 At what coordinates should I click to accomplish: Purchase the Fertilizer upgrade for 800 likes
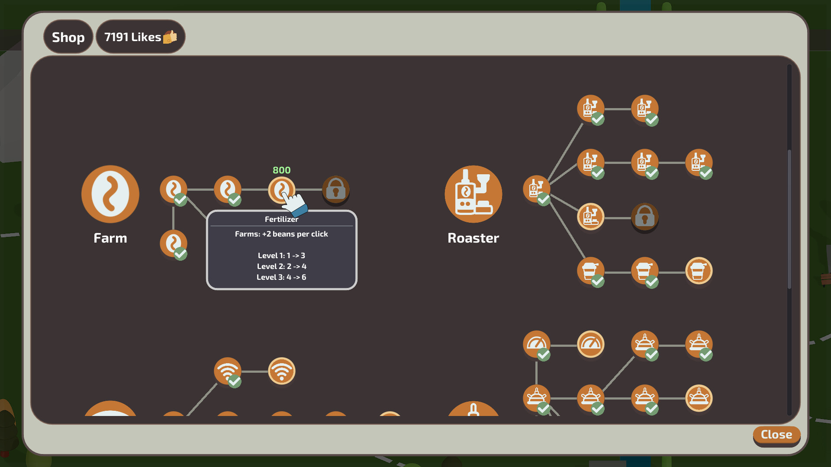coord(282,189)
